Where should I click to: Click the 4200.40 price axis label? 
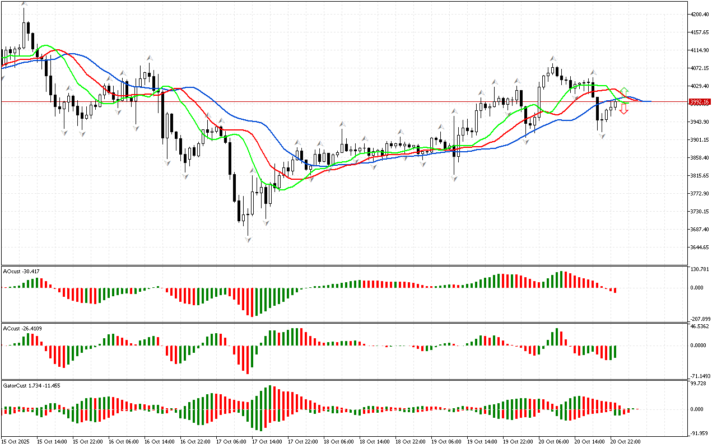700,15
